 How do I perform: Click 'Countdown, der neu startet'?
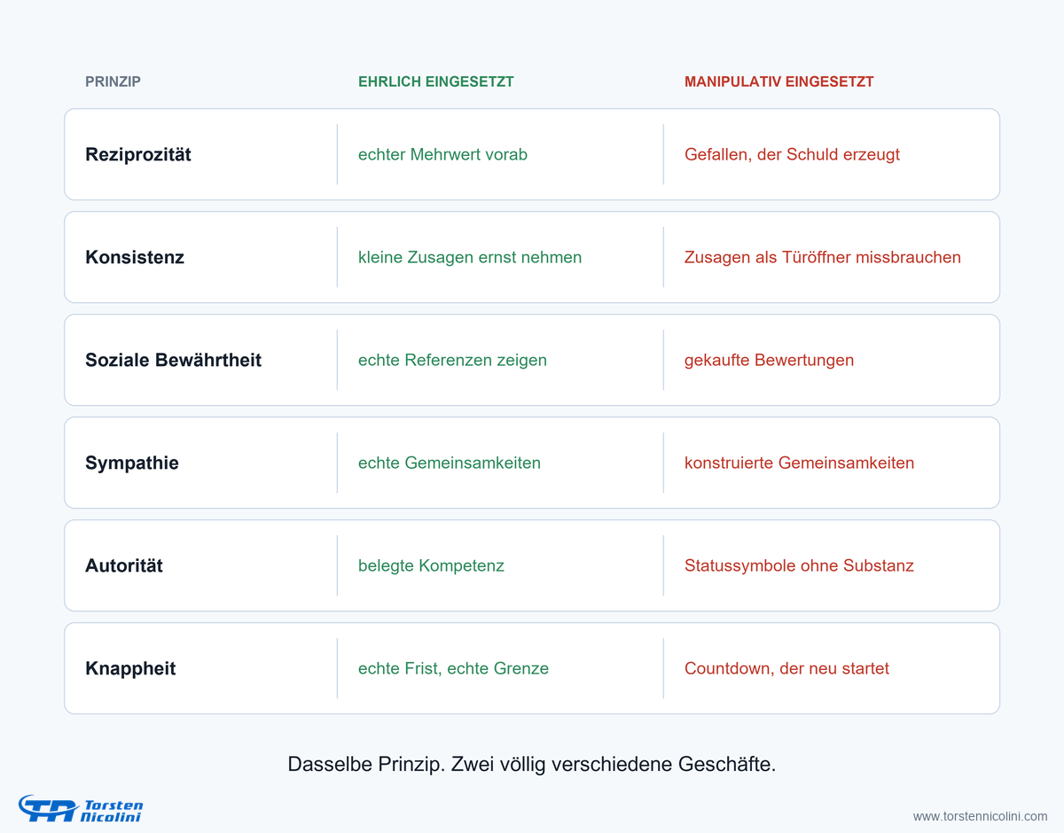[786, 668]
